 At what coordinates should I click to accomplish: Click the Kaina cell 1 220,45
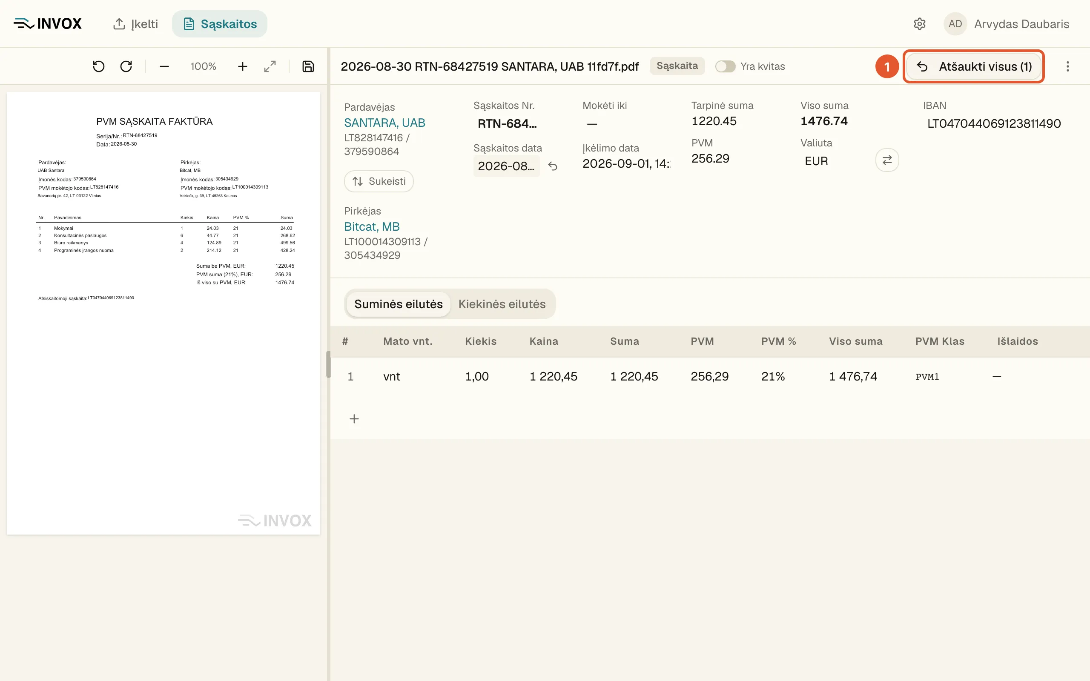[554, 377]
